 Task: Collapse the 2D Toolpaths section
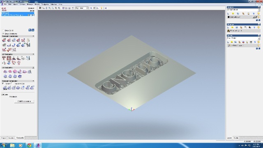pos(33,54)
